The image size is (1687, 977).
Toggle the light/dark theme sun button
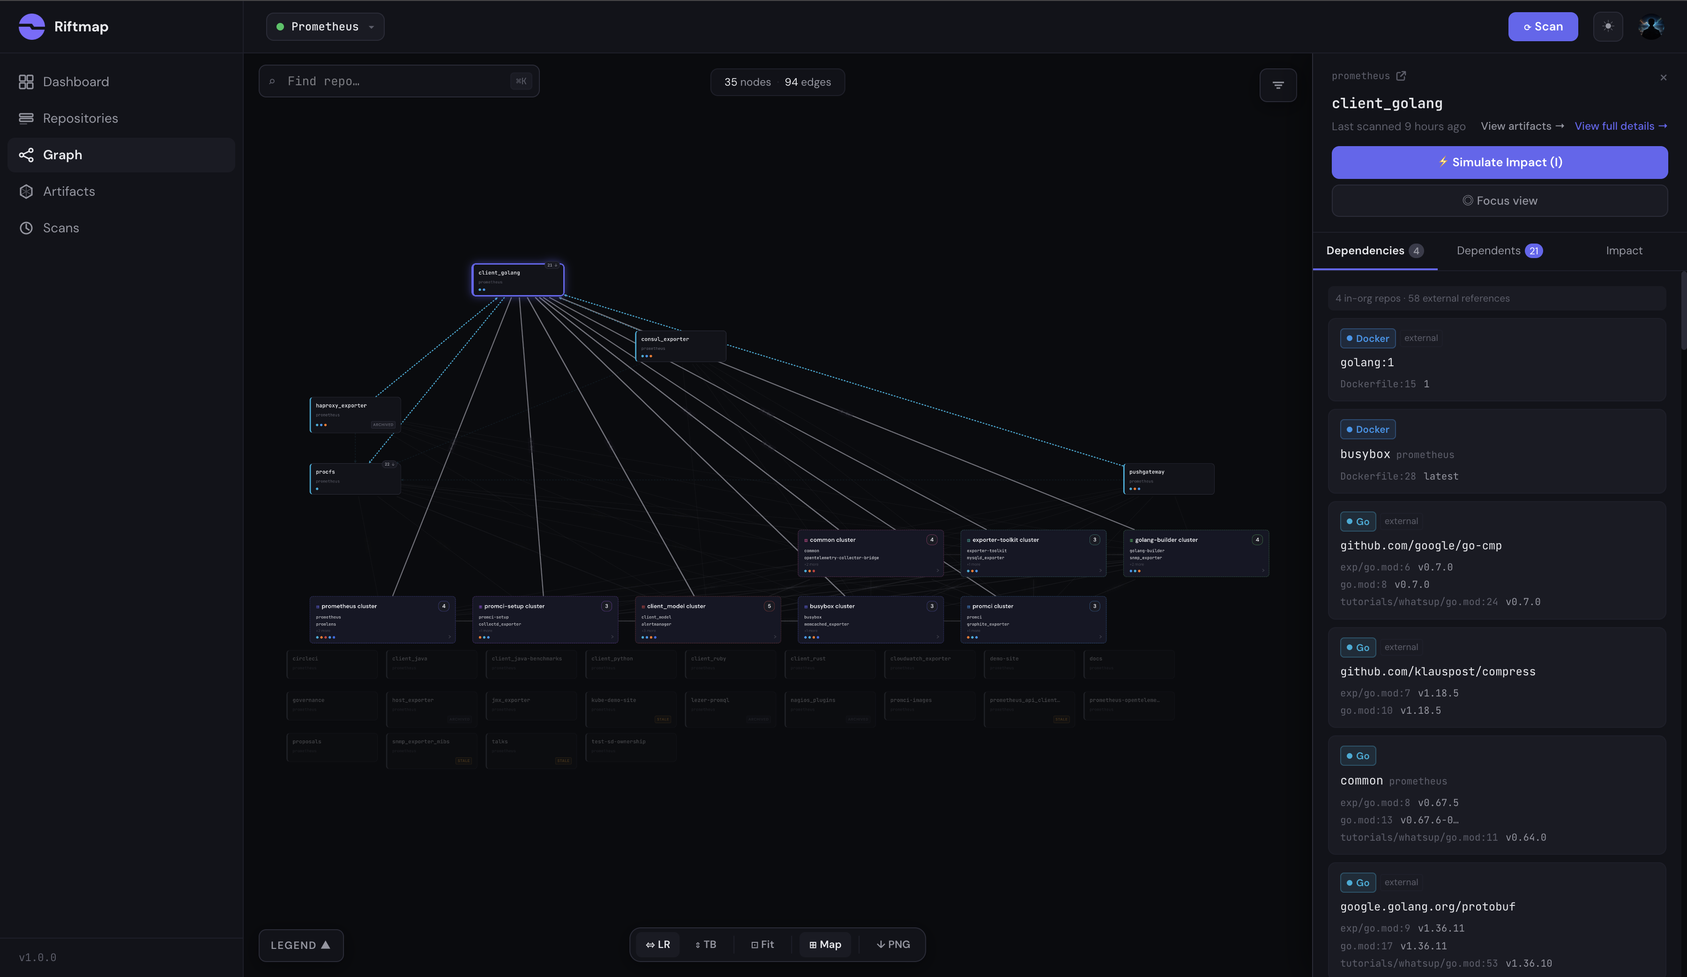(1608, 27)
